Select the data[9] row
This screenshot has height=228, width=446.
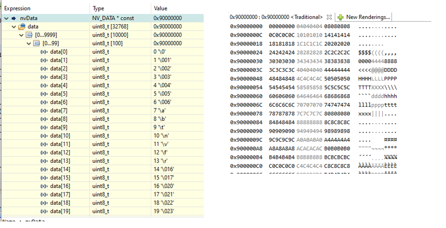pos(103,127)
